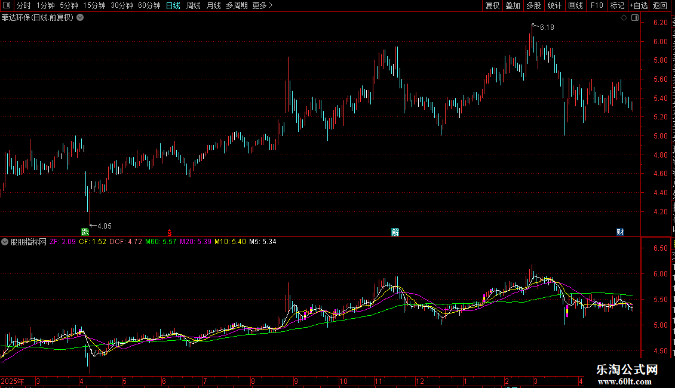Switch to 分时 intraday view
This screenshot has height=388, width=675.
24,5
